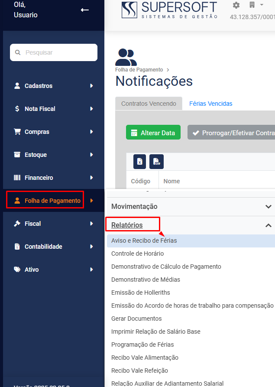Open Emissão de Holleriths report

click(x=141, y=293)
